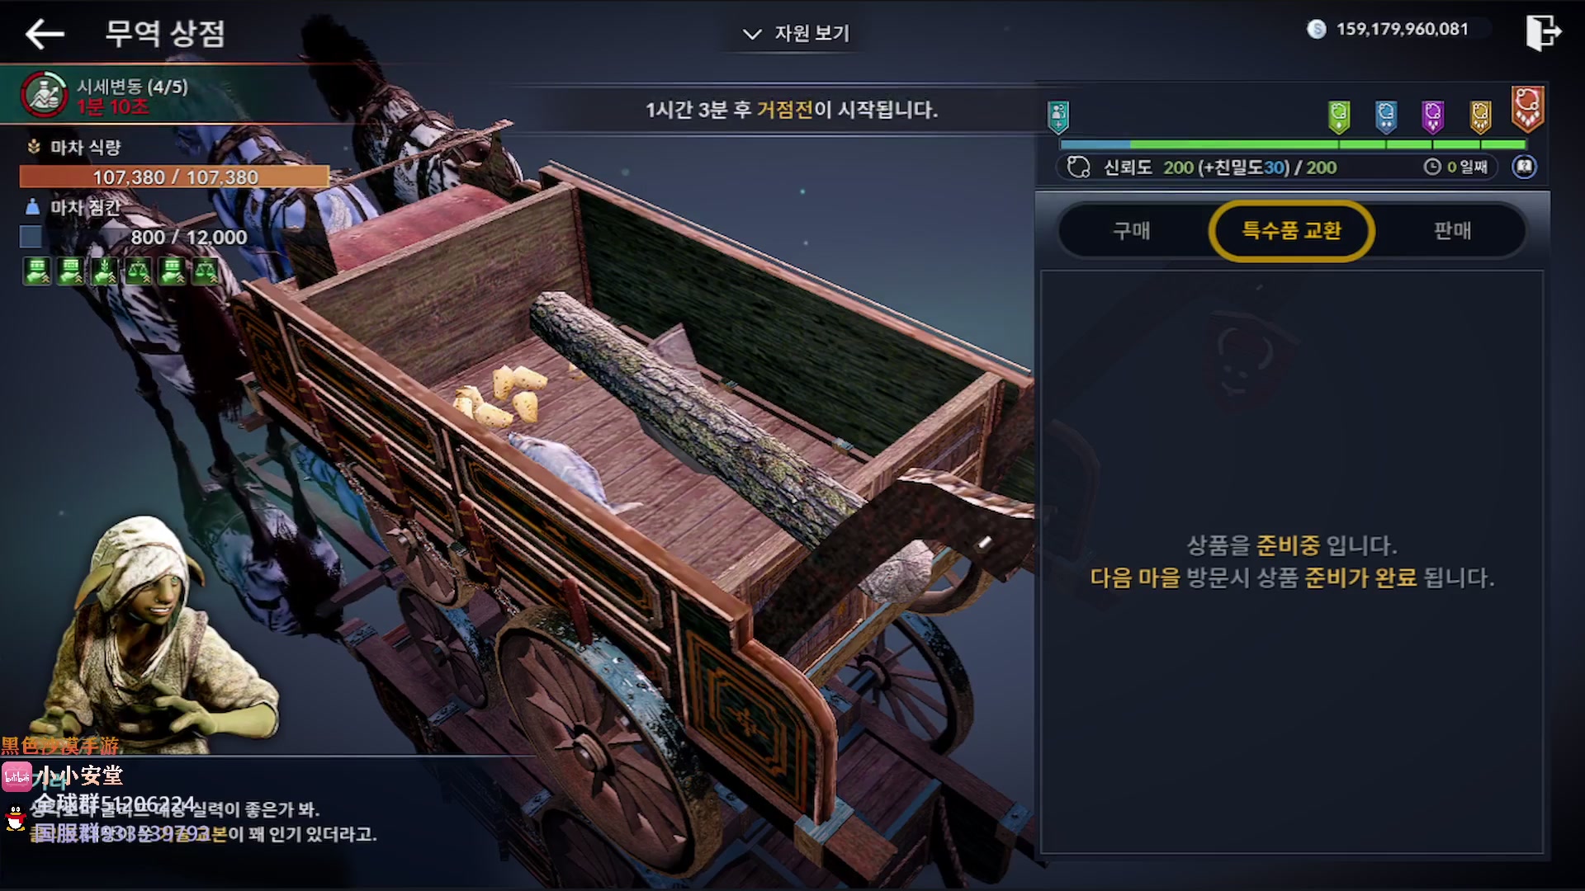This screenshot has height=891, width=1585.
Task: Open the 시세변동 price fluctuation icon
Action: click(x=44, y=95)
